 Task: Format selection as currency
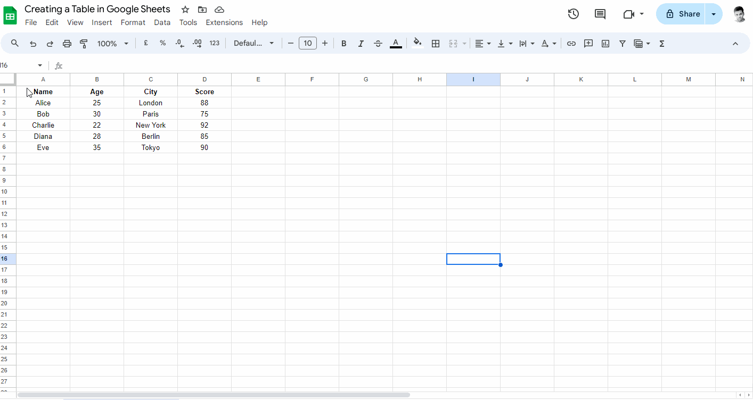(146, 43)
